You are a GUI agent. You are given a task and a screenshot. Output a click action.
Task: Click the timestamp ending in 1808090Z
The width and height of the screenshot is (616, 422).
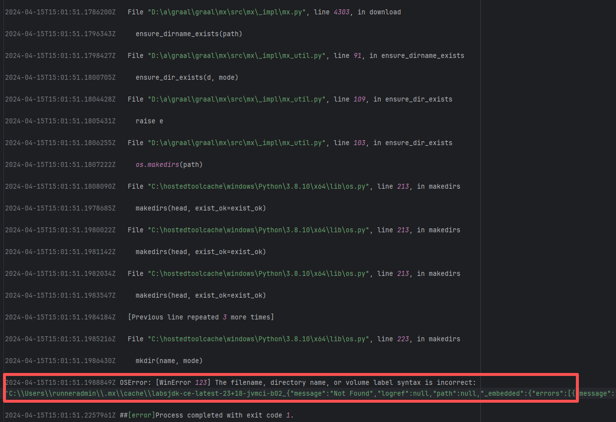click(60, 186)
